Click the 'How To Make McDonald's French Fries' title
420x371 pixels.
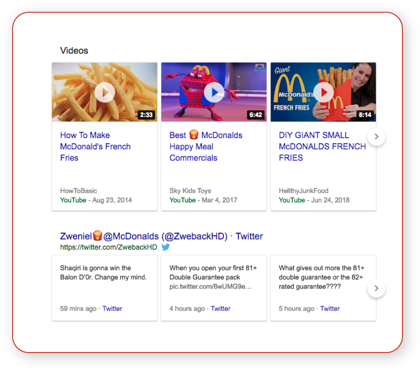(95, 146)
